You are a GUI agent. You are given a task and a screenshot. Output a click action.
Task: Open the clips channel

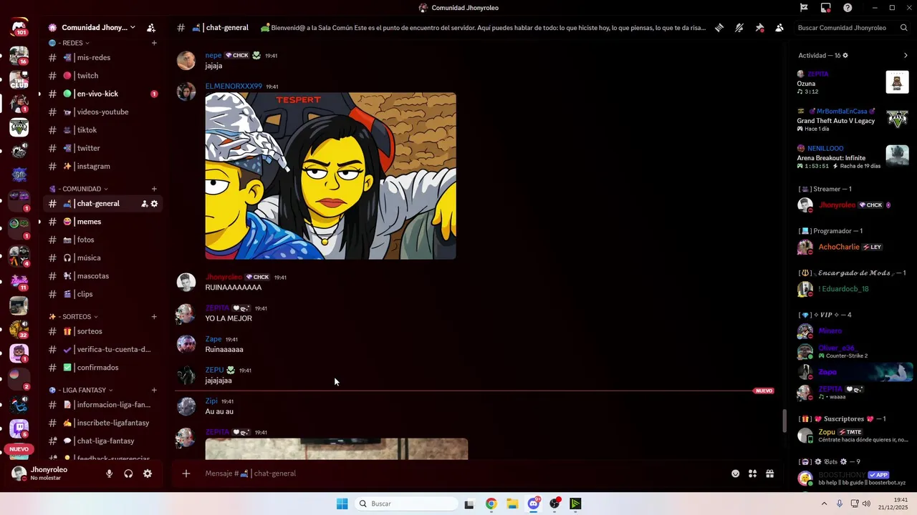[x=103, y=294]
